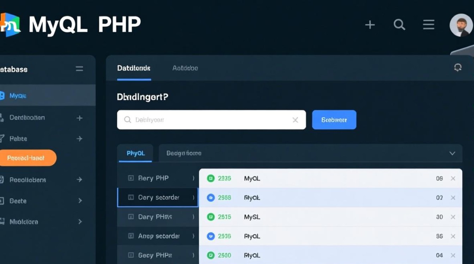Click the green status icon beside entry 2515
Screen dimensions: 474x264
tap(212, 217)
